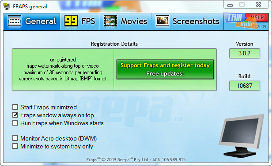Close the FRAPS window
Image resolution: width=272 pixels, height=166 pixels.
pyautogui.click(x=258, y=5)
